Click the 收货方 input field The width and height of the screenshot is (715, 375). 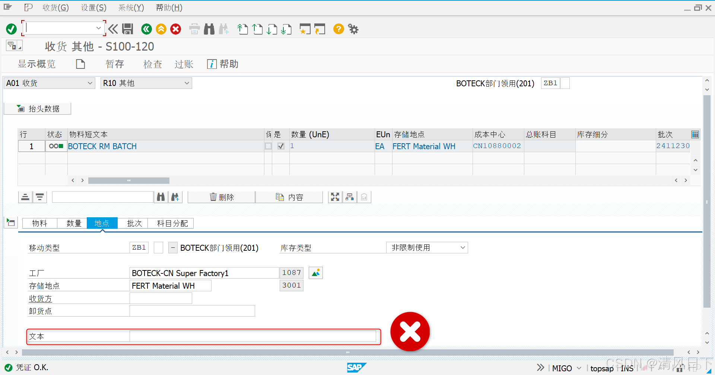pos(161,298)
